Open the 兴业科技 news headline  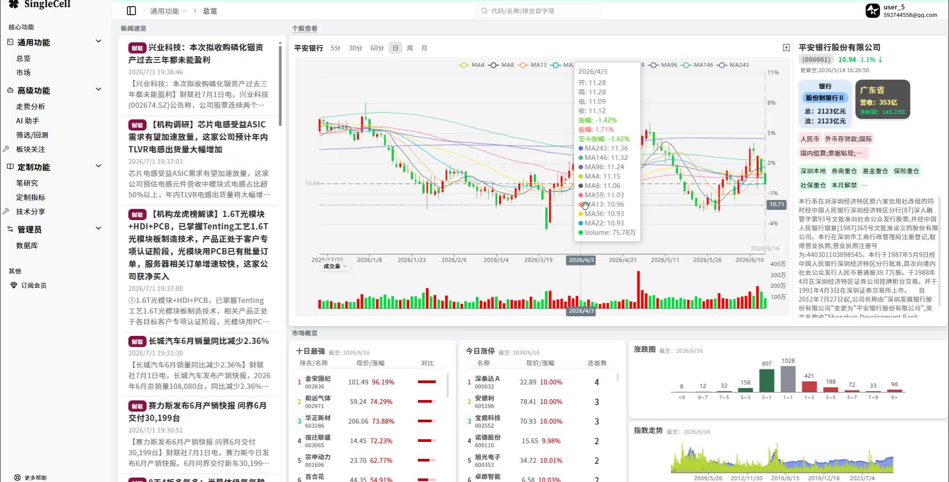point(196,53)
